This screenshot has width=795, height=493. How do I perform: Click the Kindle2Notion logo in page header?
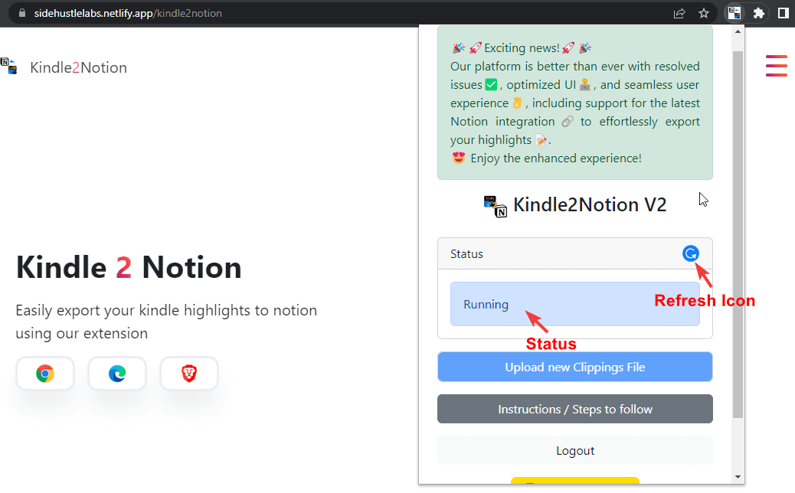pos(9,66)
